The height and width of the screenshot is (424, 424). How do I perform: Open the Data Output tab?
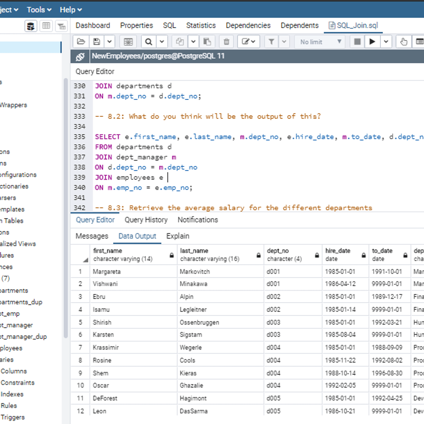point(137,236)
